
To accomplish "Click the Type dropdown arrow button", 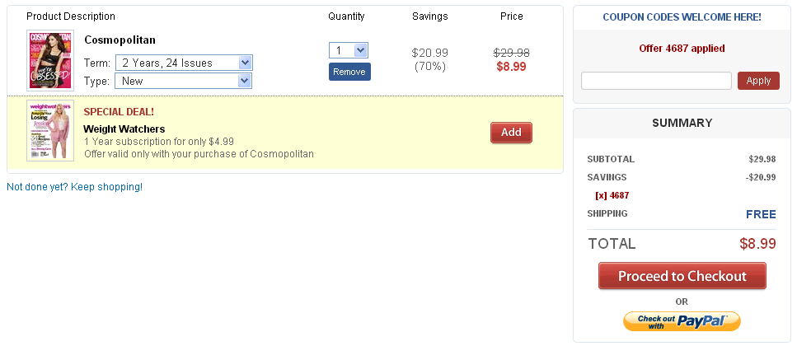I will click(245, 81).
